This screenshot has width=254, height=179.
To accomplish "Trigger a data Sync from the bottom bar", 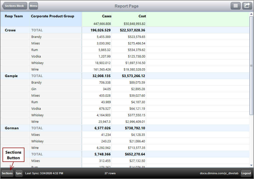I will tap(19, 173).
